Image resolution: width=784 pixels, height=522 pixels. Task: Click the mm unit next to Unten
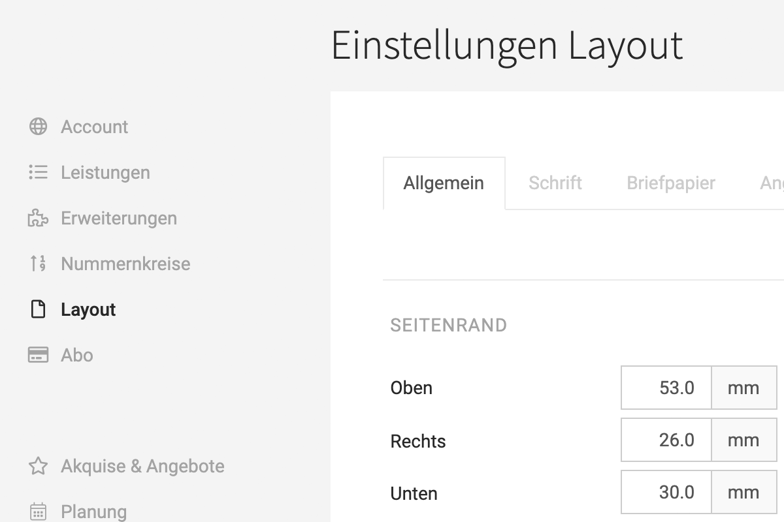coord(743,492)
